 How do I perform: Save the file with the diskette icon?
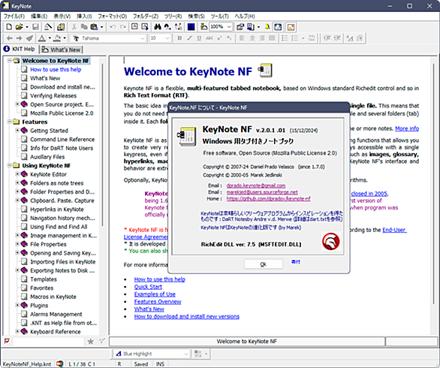click(35, 27)
